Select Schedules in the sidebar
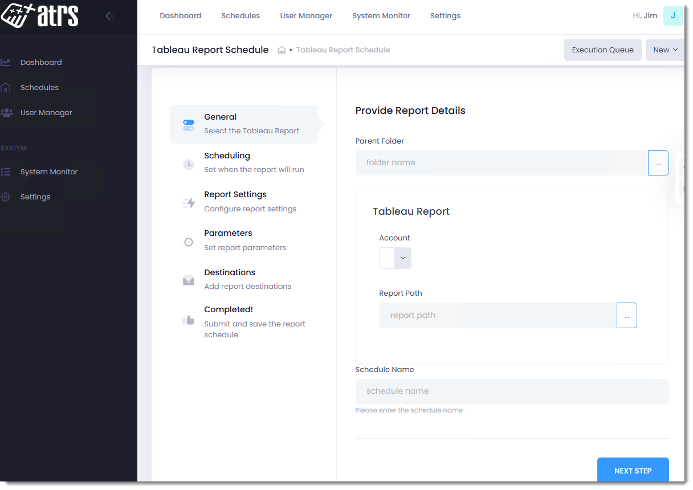693x490 pixels. 39,87
